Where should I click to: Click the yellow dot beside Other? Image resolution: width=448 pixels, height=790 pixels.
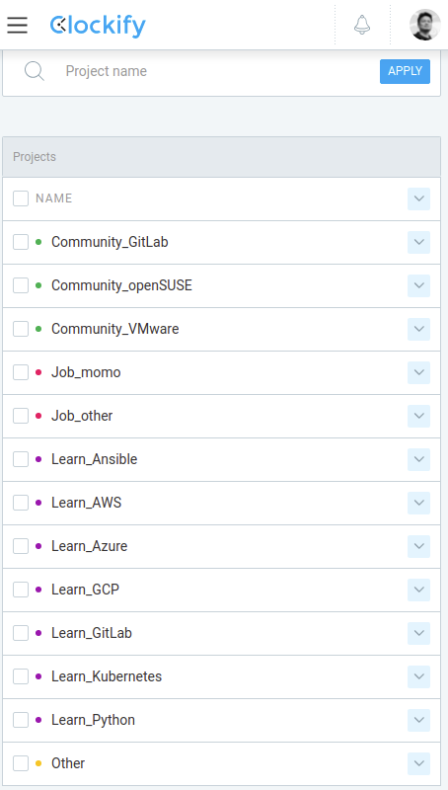(x=38, y=763)
